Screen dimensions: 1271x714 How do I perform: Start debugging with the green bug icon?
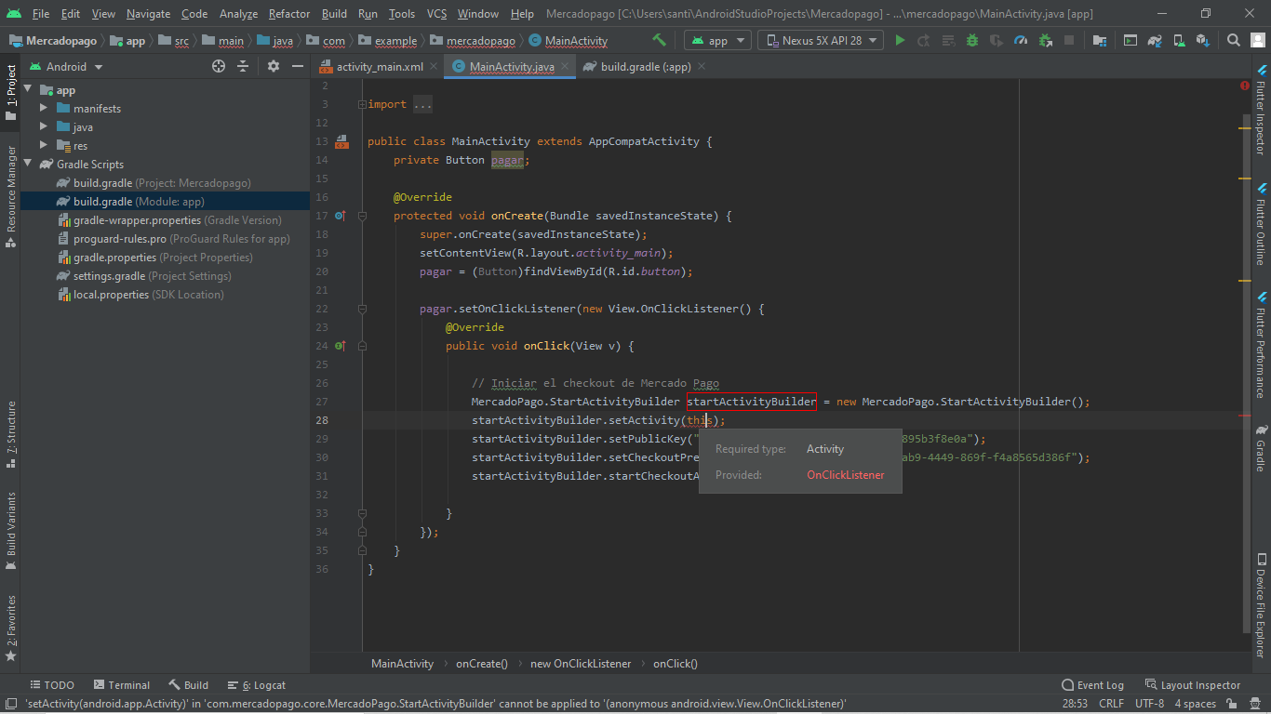[972, 40]
